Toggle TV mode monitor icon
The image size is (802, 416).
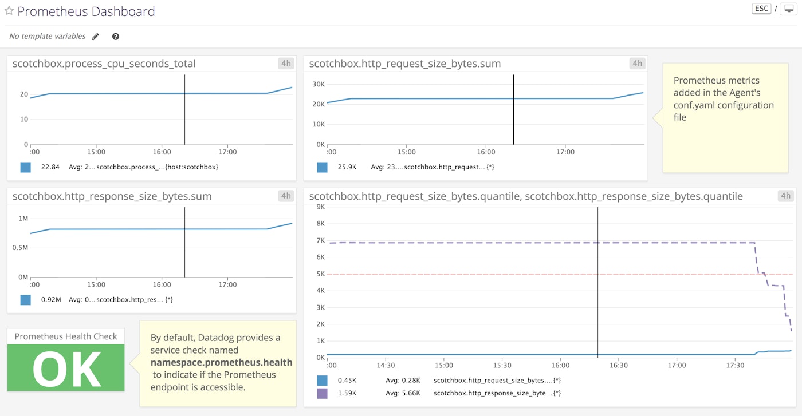(788, 9)
